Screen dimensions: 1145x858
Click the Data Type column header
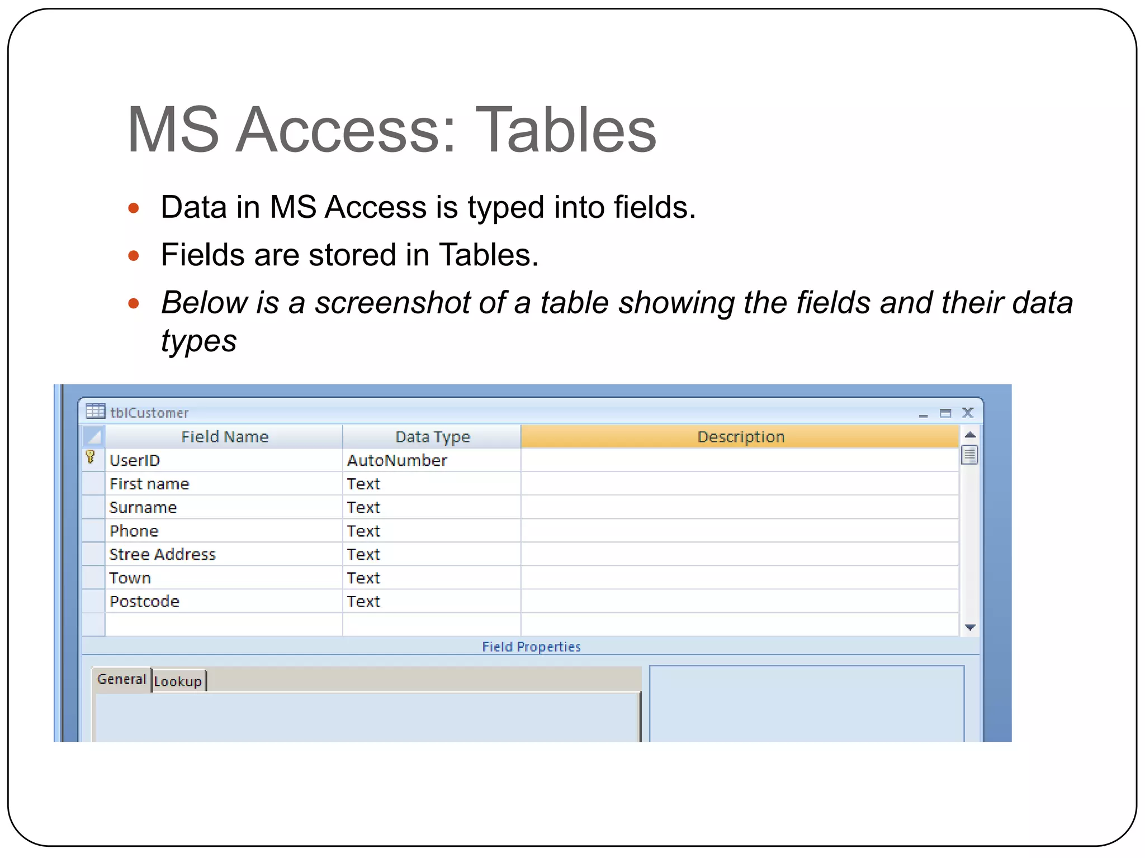(432, 436)
